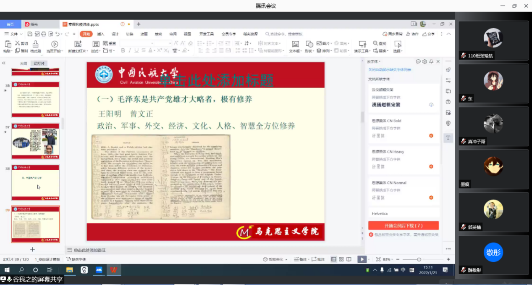Open the 文件 menu dropdown
Screen dimensions: 532x285
click(16, 34)
